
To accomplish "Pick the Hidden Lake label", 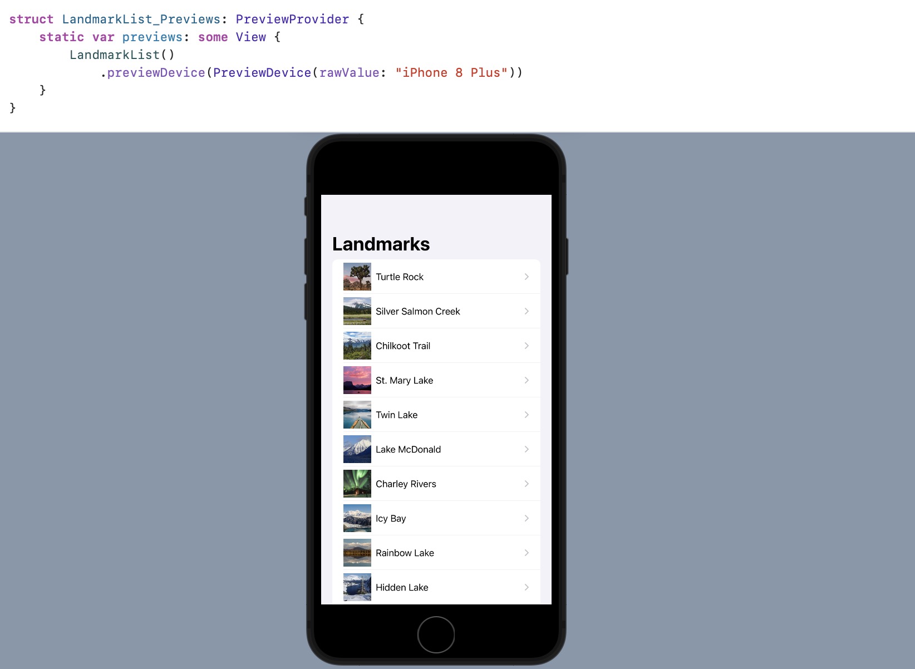I will (402, 587).
